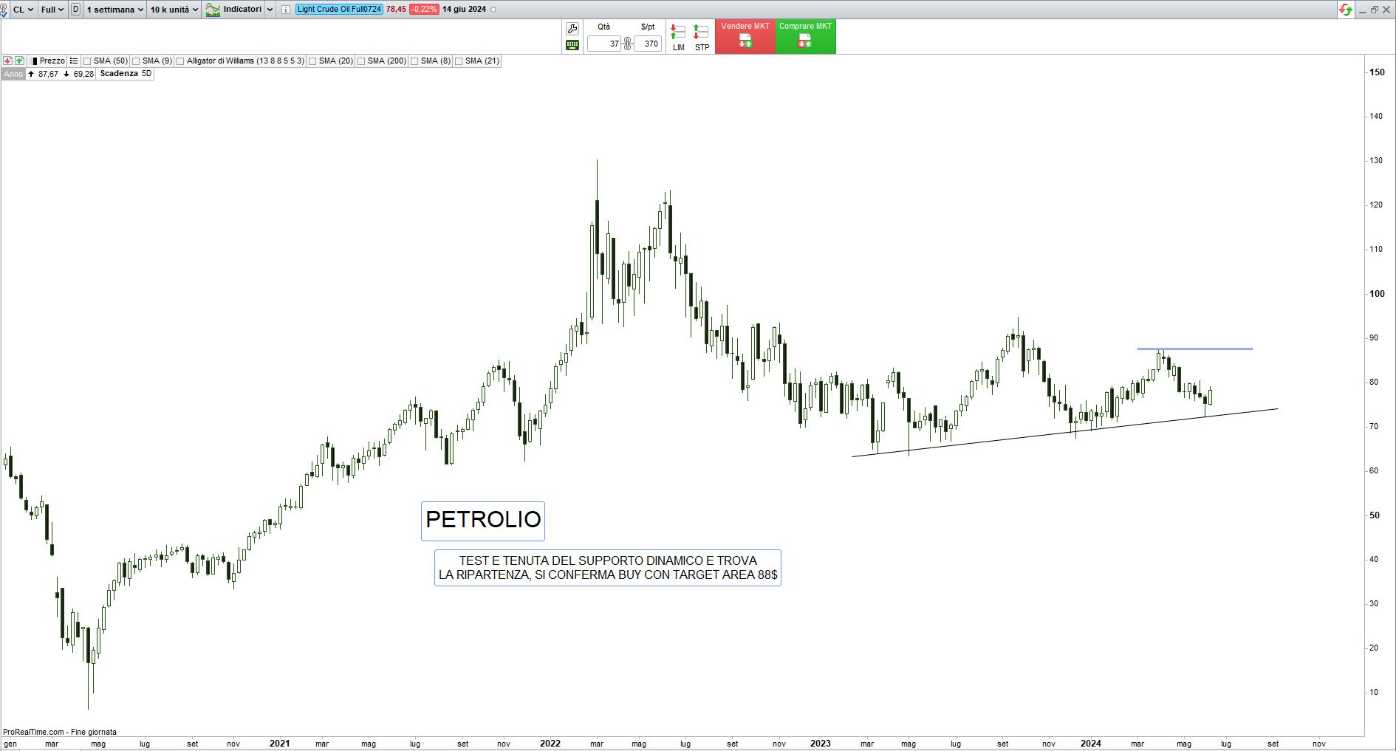This screenshot has width=1396, height=751.
Task: Restore the chart window size
Action: [x=1375, y=10]
